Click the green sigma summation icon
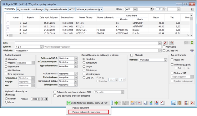The width and height of the screenshot is (197, 116). click(192, 43)
